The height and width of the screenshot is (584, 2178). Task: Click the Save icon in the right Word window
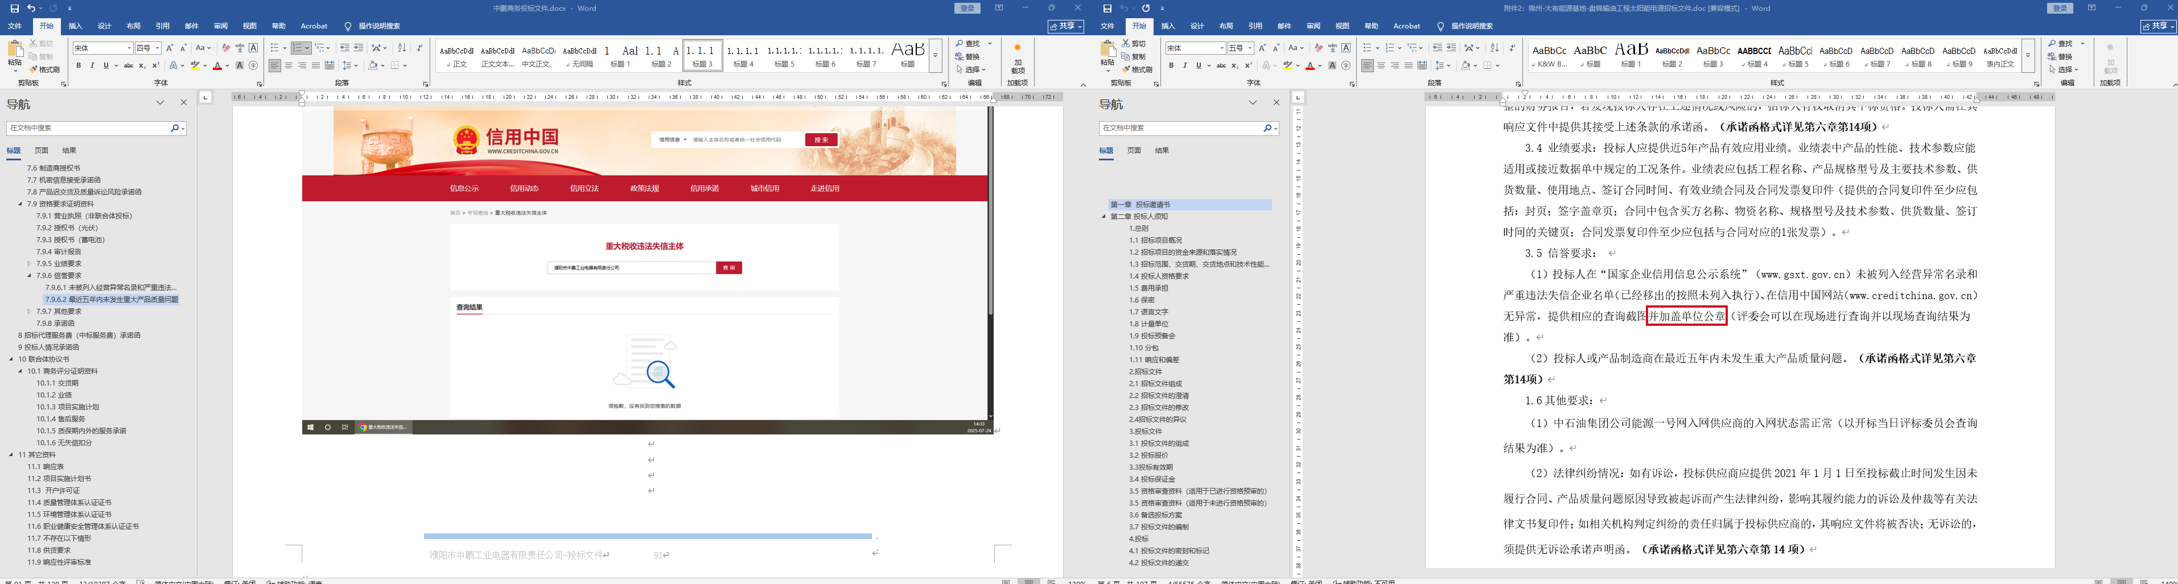[1107, 9]
